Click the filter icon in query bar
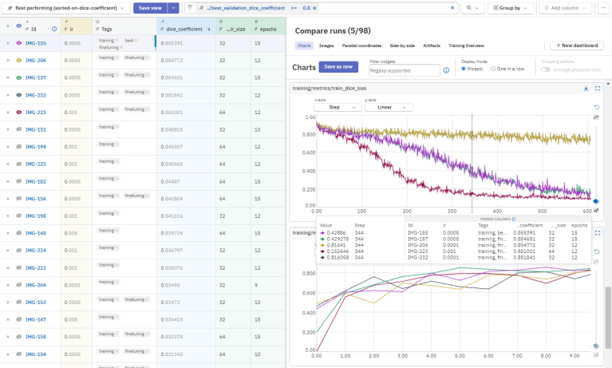The height and width of the screenshot is (368, 612). (x=190, y=8)
